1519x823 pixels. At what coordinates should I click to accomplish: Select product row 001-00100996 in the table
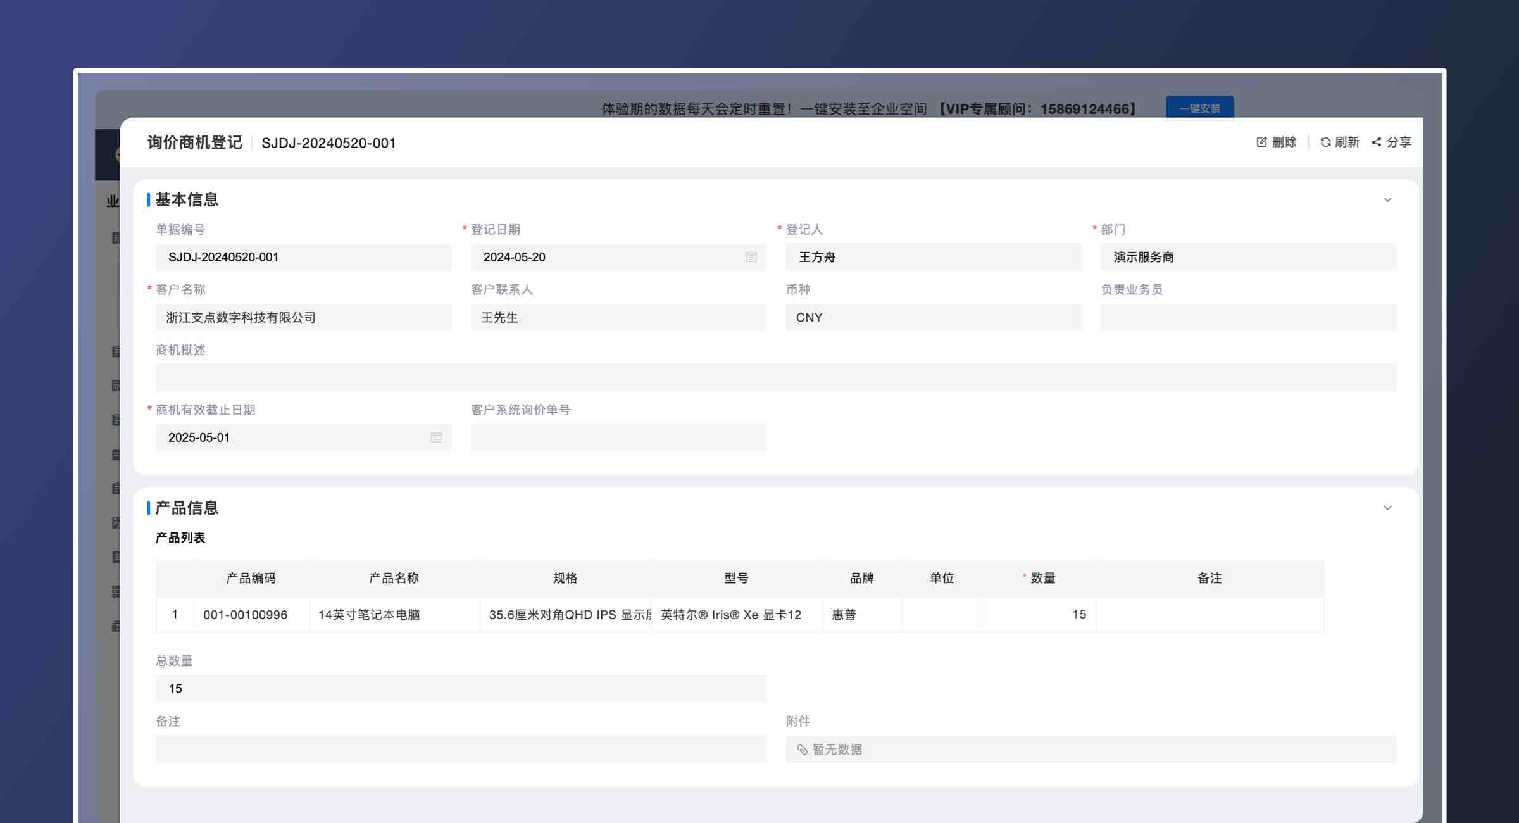(245, 614)
